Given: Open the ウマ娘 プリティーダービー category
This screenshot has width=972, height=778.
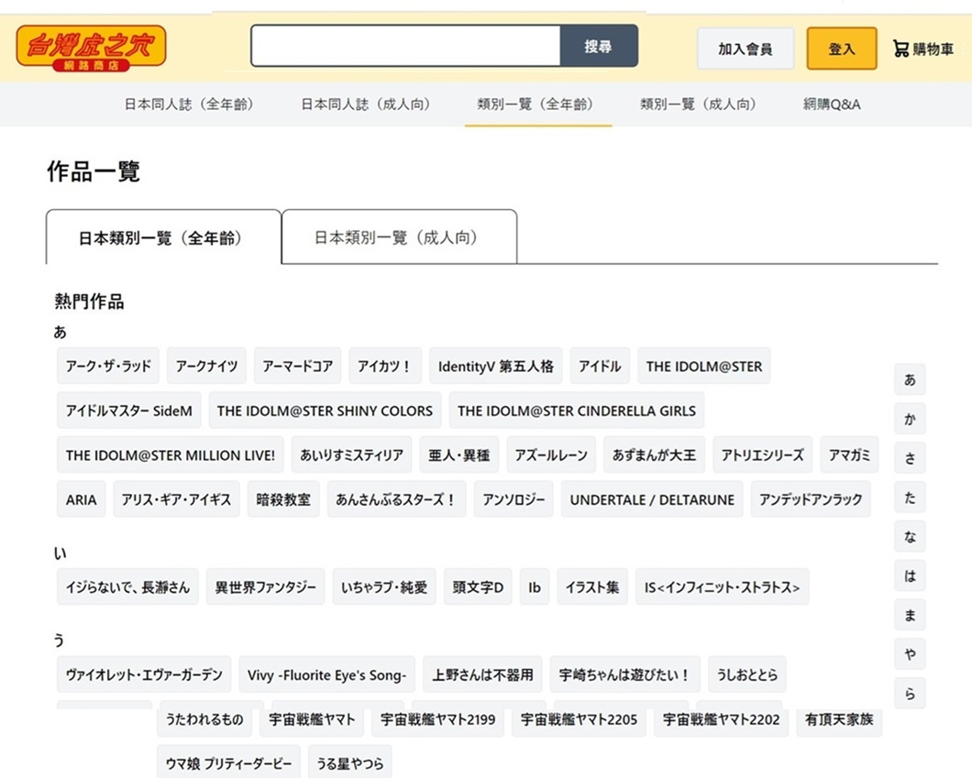Looking at the screenshot, I should [x=227, y=762].
